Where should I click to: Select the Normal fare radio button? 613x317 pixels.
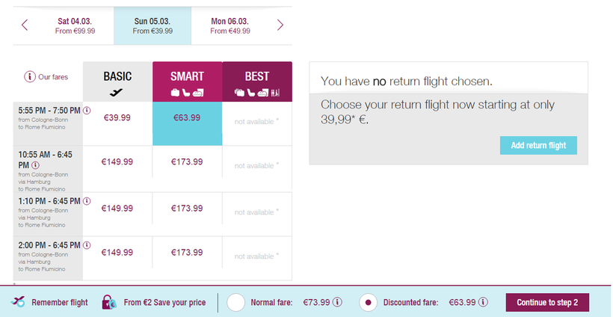click(x=236, y=303)
